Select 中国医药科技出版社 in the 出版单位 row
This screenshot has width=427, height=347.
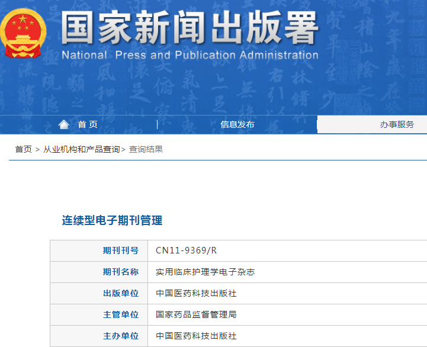pos(196,293)
